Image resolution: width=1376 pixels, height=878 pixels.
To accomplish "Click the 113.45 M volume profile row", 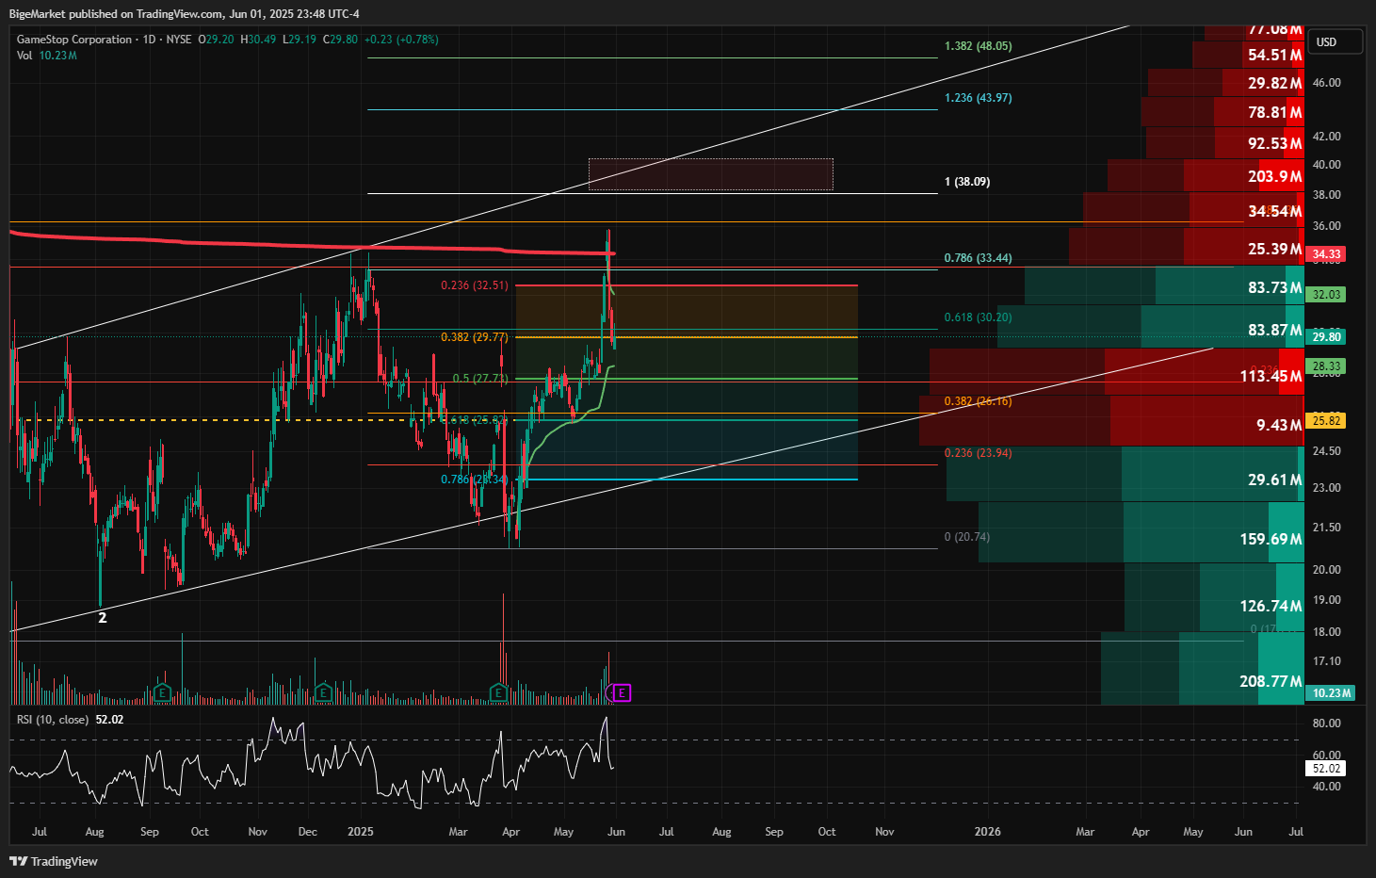I will click(x=1117, y=372).
